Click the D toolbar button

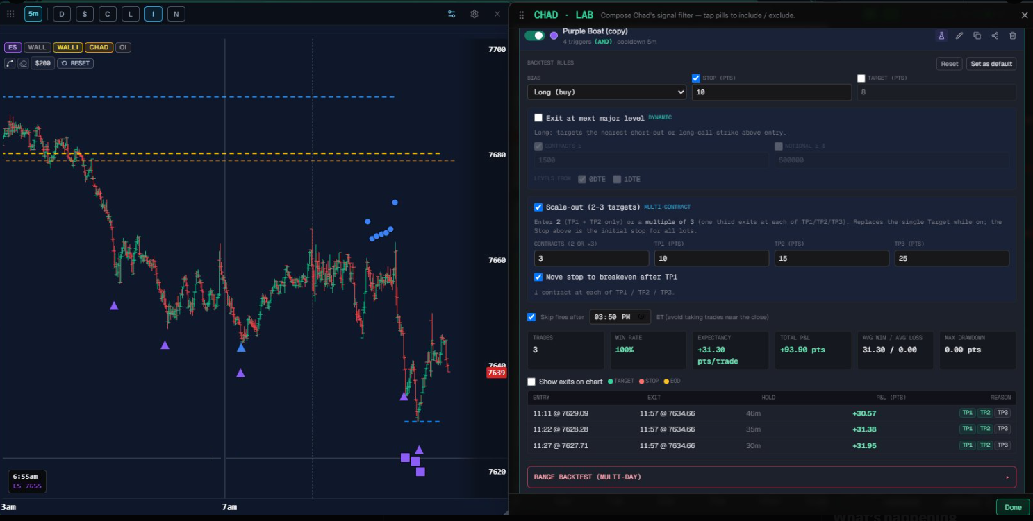click(x=62, y=14)
